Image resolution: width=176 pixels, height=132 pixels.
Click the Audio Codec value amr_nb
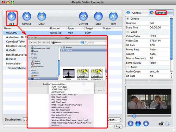click(154, 71)
